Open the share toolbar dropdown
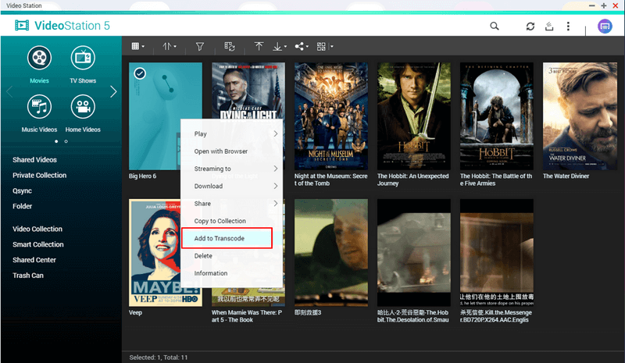This screenshot has width=625, height=363. [302, 47]
